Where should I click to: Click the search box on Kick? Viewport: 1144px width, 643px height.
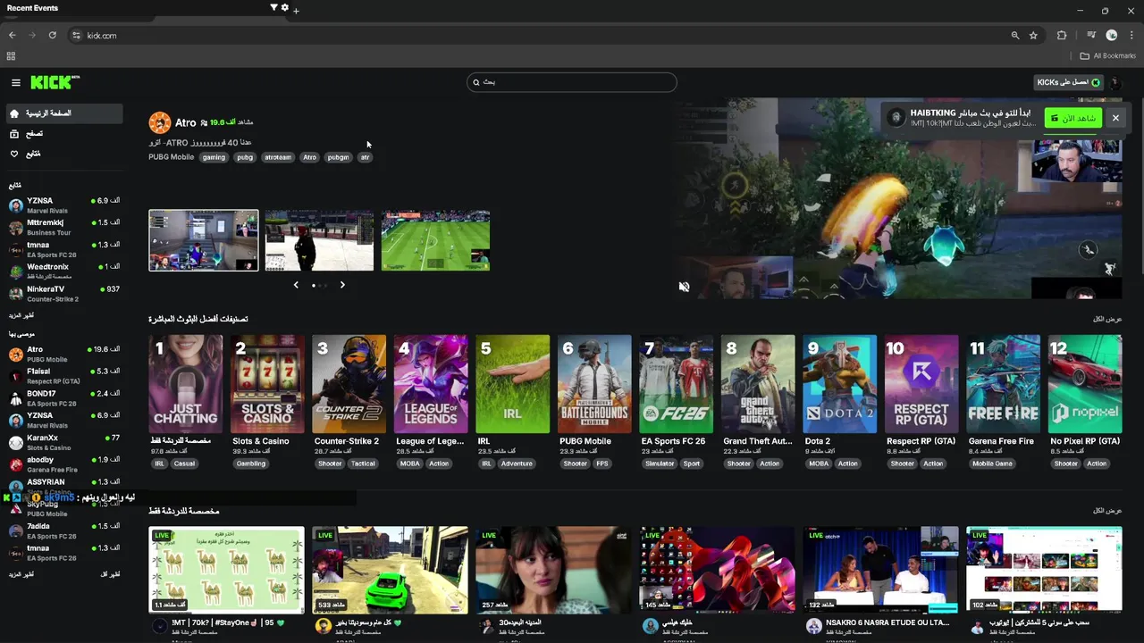pyautogui.click(x=572, y=82)
